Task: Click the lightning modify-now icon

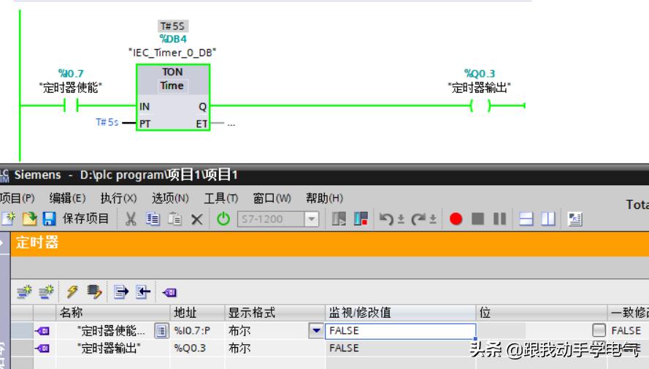Action: coord(72,292)
